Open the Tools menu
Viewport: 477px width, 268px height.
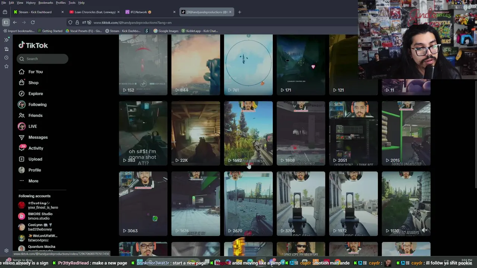click(x=72, y=3)
